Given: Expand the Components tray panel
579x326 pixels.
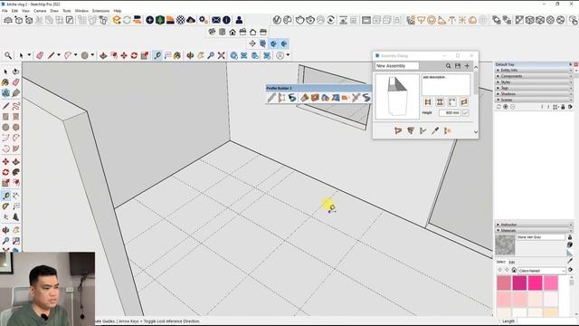Looking at the screenshot, I should pyautogui.click(x=535, y=76).
